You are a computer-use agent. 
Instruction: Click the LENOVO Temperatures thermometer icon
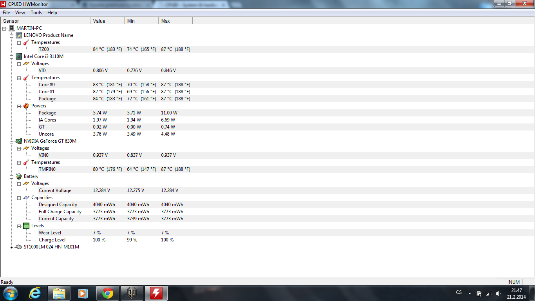26,42
